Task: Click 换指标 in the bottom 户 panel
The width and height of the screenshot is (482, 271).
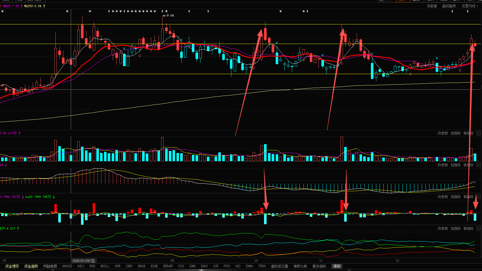Action: click(468, 228)
